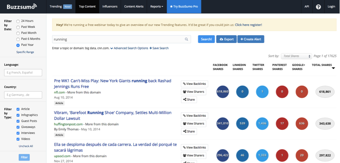The height and width of the screenshot is (163, 340).
Task: Click LinkedIn shares bubble 46
Action: click(242, 156)
